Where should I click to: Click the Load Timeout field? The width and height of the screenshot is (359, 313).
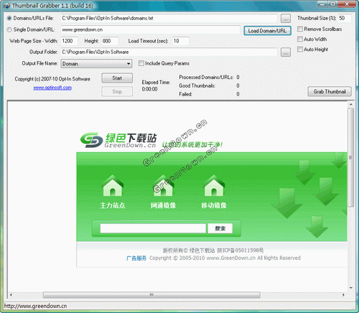181,41
